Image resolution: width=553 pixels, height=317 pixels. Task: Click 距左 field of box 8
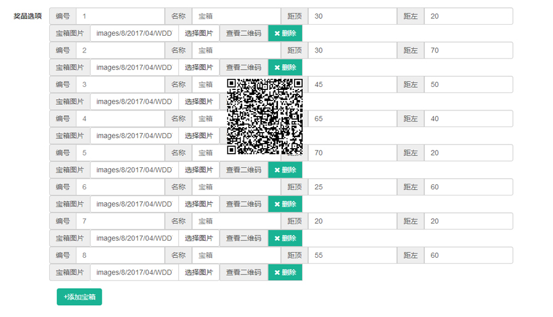click(469, 255)
